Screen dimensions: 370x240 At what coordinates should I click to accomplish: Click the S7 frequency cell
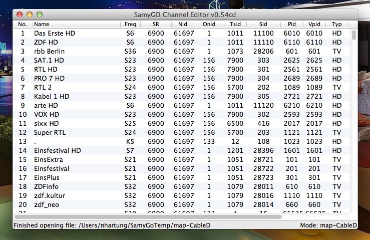coord(130,150)
